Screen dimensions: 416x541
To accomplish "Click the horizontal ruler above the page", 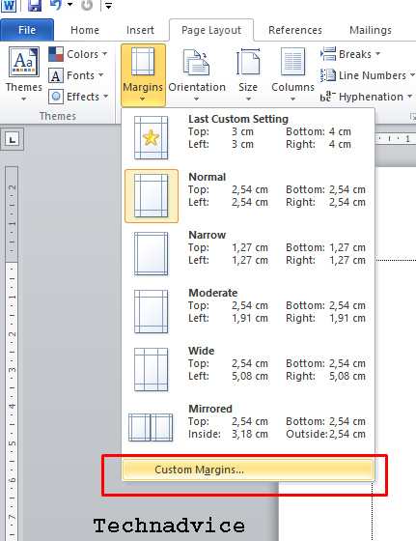I will (x=396, y=139).
